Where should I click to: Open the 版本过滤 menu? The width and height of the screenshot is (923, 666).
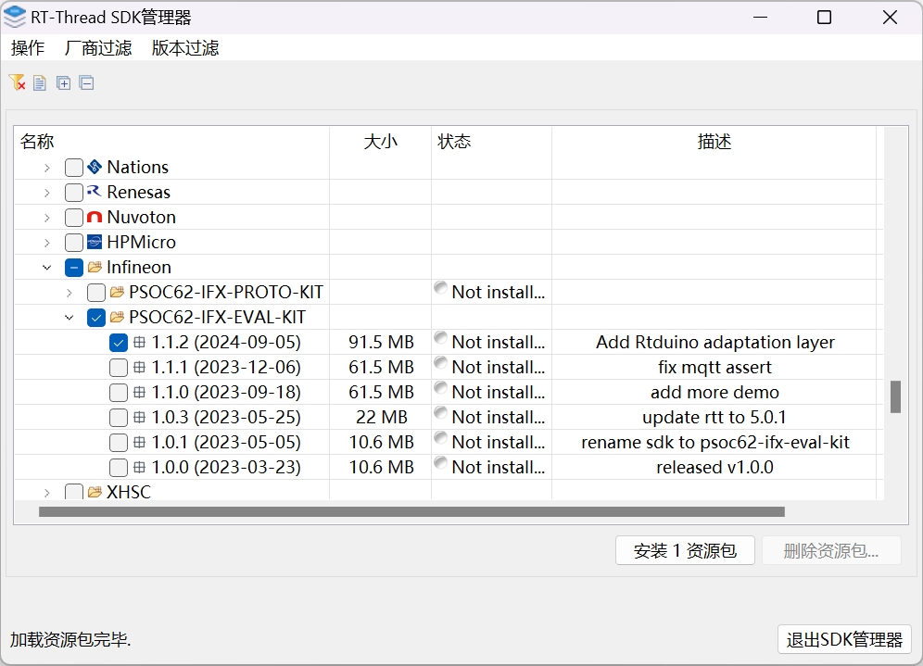point(185,47)
